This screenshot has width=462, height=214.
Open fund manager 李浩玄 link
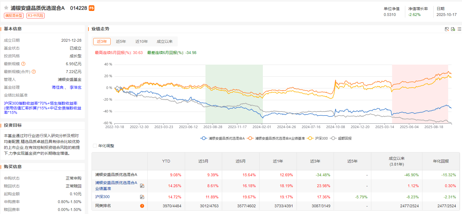coord(76,87)
